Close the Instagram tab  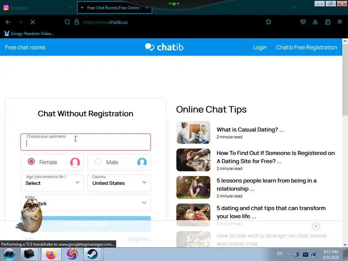tap(70, 7)
